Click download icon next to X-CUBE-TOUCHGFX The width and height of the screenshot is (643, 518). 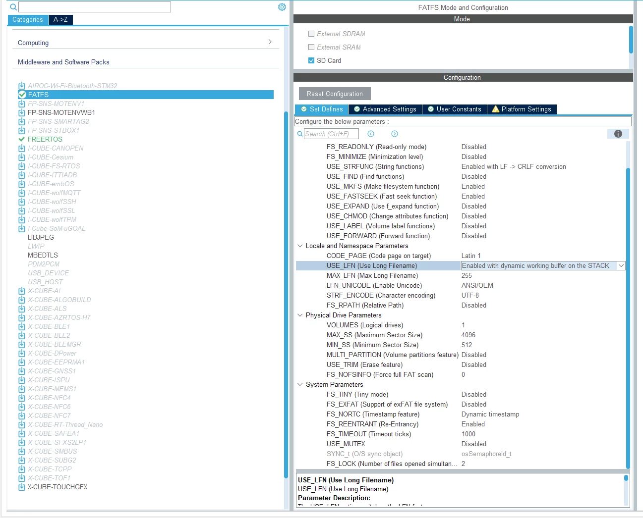point(22,487)
